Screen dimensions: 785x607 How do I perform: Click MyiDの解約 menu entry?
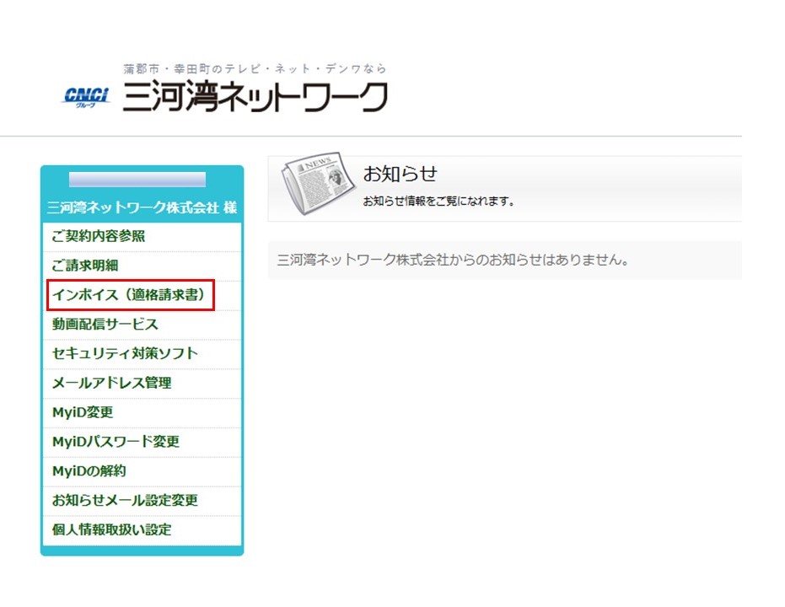(89, 471)
